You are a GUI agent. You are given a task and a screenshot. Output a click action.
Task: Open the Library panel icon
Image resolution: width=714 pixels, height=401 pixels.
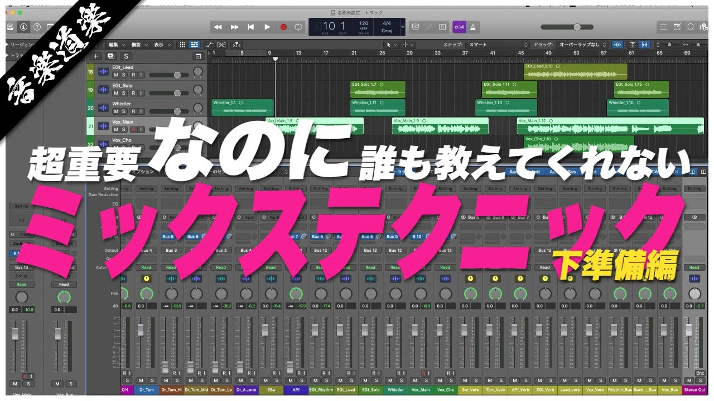pos(10,27)
